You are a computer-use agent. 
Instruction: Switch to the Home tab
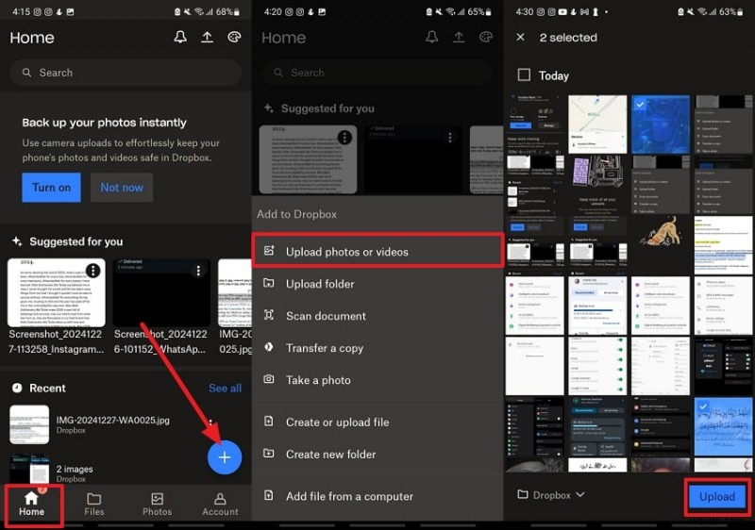(x=32, y=504)
